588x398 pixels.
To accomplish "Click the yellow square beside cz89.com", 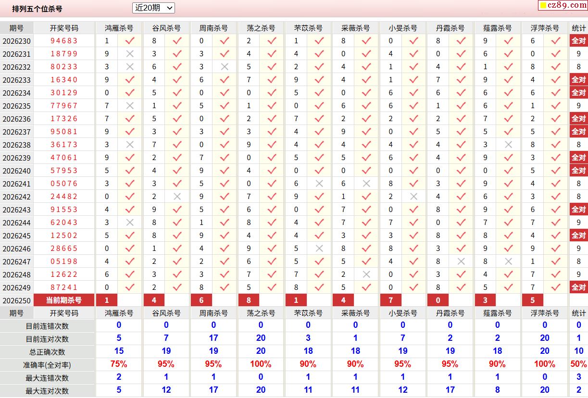I will [x=543, y=6].
